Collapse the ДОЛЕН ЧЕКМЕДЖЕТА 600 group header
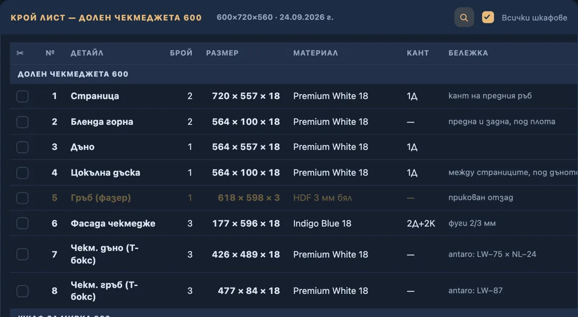 pos(294,74)
